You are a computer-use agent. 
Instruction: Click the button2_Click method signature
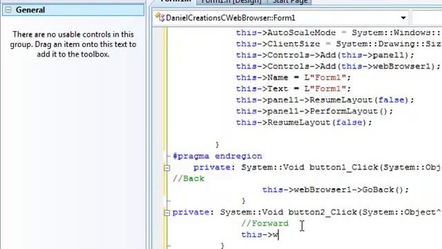pyautogui.click(x=307, y=212)
